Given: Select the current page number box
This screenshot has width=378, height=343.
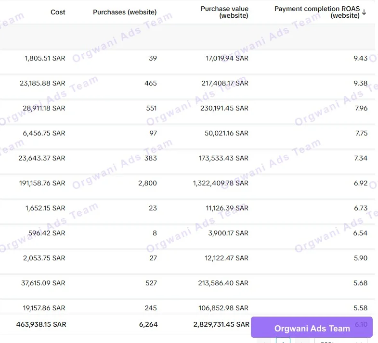Looking at the screenshot, I should [283, 341].
